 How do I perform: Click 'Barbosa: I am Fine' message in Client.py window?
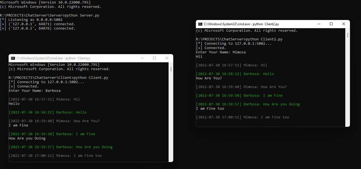click(52, 134)
